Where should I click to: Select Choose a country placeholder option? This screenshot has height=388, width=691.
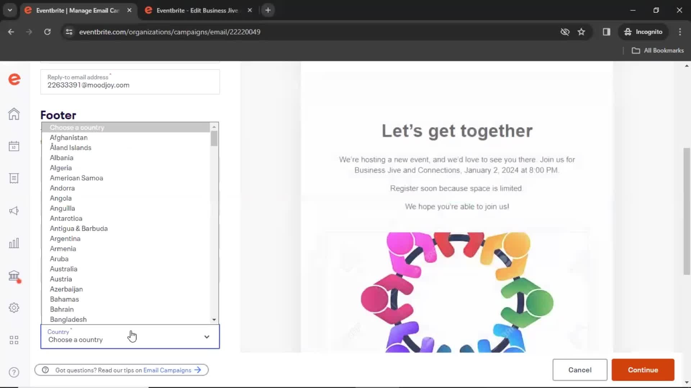pyautogui.click(x=126, y=128)
